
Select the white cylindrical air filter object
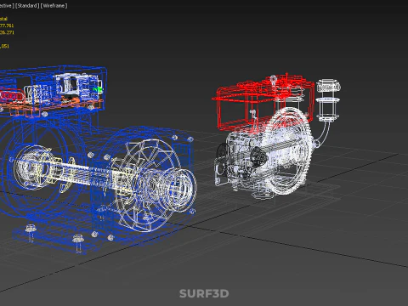[x=328, y=99]
